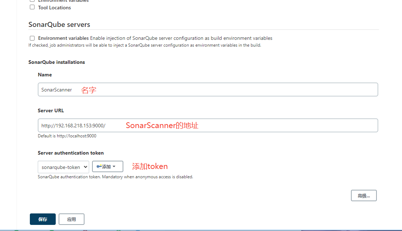Open the sonarqube-token credentials dropdown
The image size is (402, 231).
point(63,167)
